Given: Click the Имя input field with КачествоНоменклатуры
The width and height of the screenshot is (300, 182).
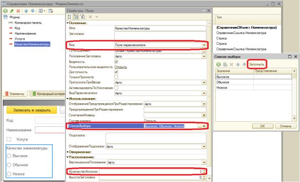Looking at the screenshot, I should [x=160, y=28].
